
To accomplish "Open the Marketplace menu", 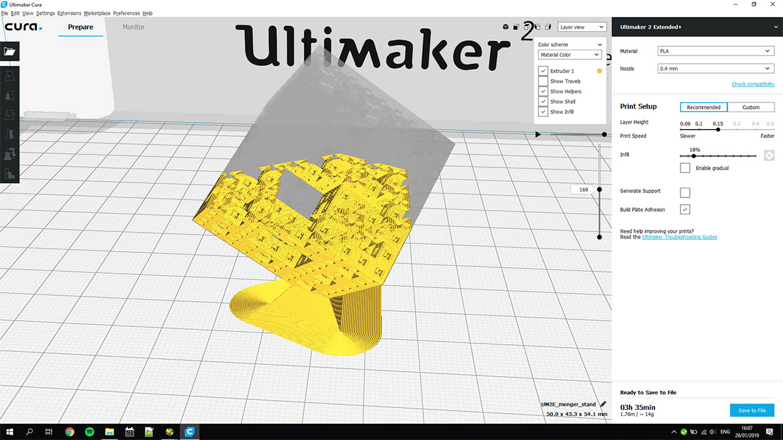I will tap(97, 13).
